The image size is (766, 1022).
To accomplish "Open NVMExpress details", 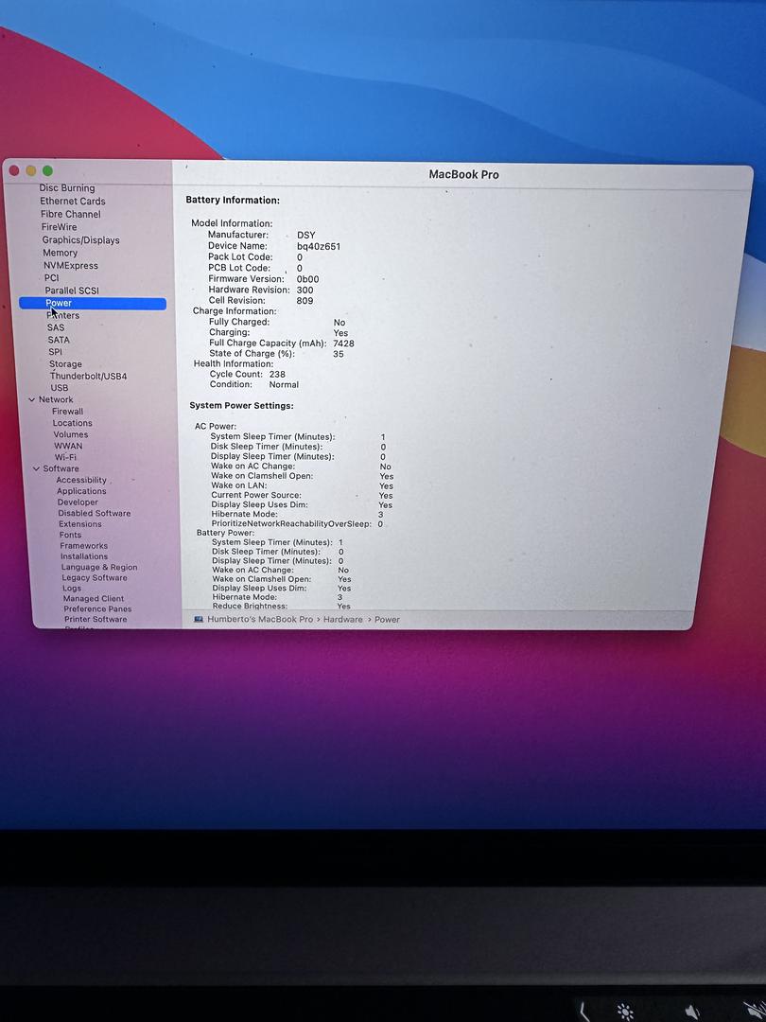I will click(x=70, y=265).
